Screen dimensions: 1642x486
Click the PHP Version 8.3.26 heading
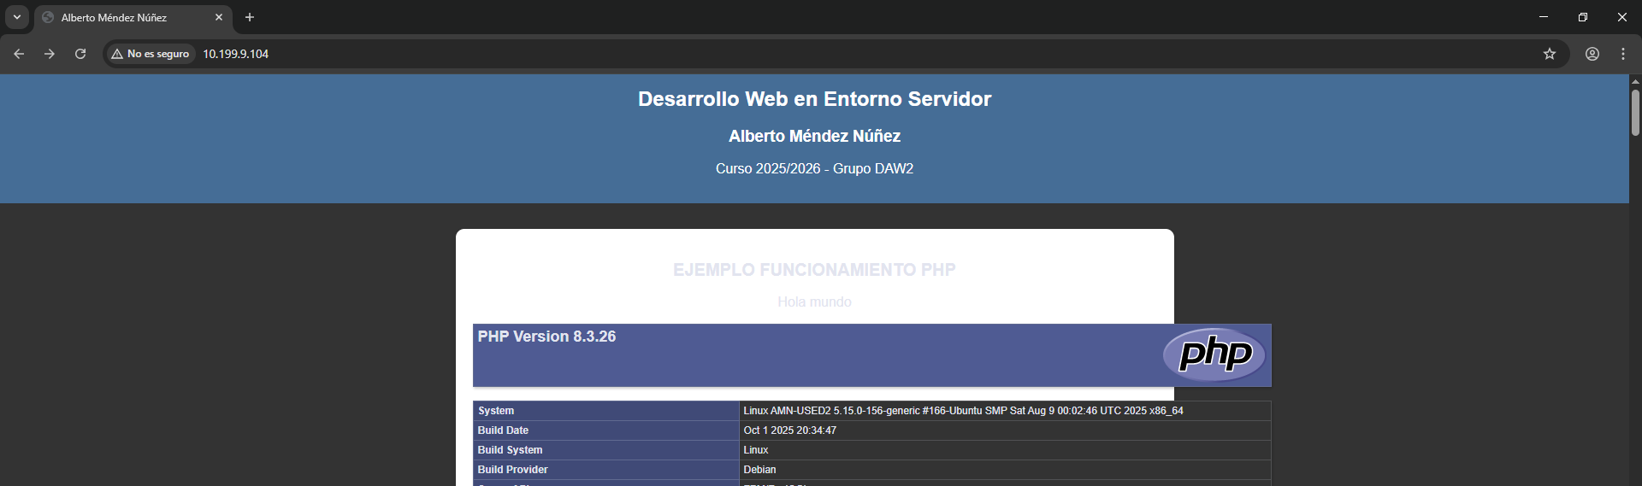coord(547,337)
